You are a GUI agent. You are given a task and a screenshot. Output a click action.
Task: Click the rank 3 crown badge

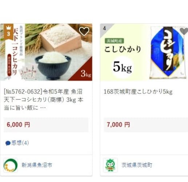click(x=8, y=32)
